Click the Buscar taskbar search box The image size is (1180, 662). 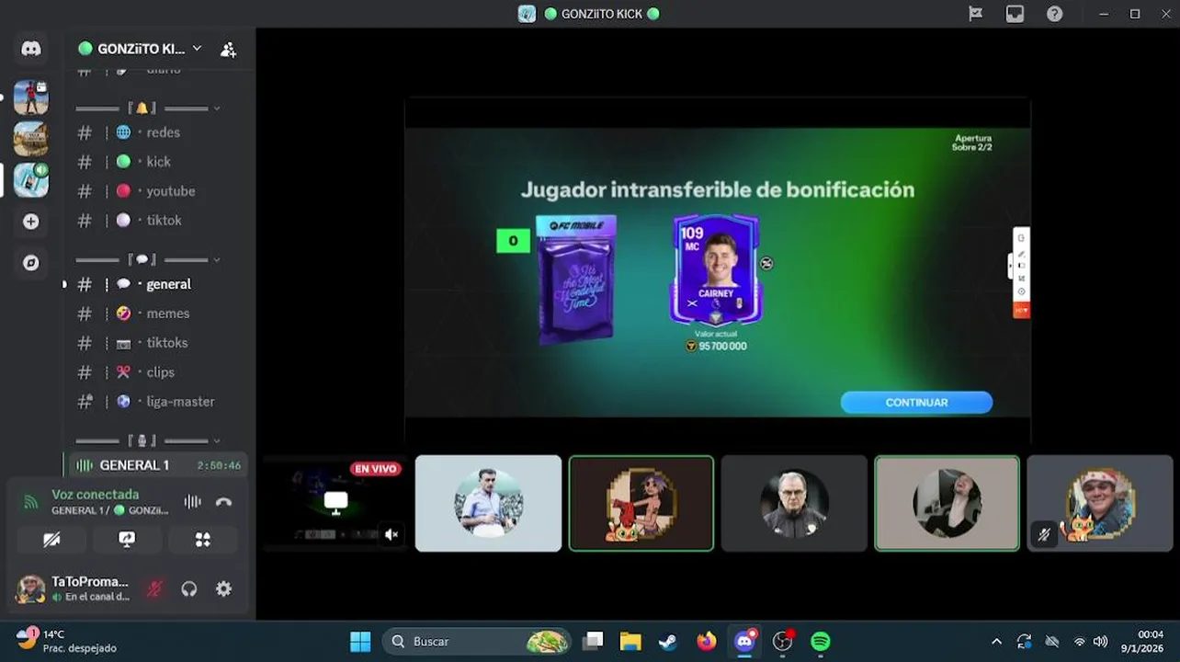pos(477,641)
